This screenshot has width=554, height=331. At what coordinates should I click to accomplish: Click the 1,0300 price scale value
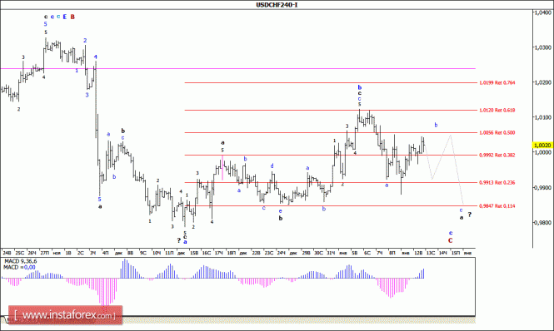[x=543, y=47]
